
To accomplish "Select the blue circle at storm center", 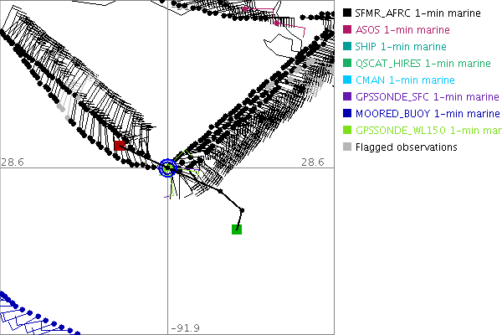I will pos(167,167).
